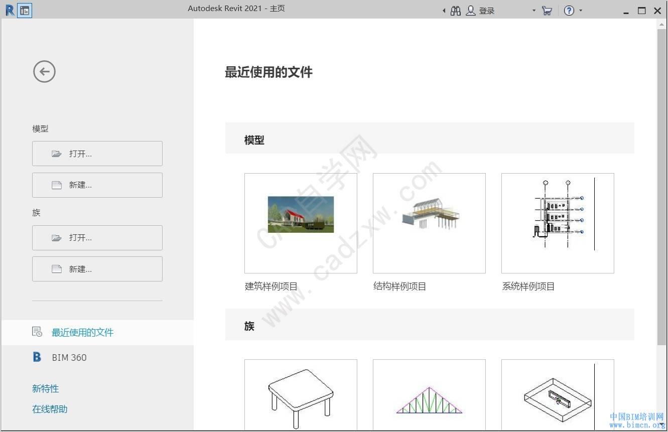Expand the help dropdown arrow

point(581,11)
